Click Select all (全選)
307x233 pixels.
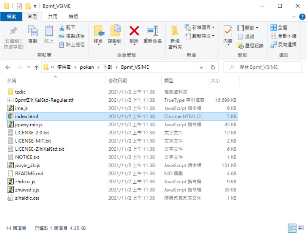[x=279, y=27]
